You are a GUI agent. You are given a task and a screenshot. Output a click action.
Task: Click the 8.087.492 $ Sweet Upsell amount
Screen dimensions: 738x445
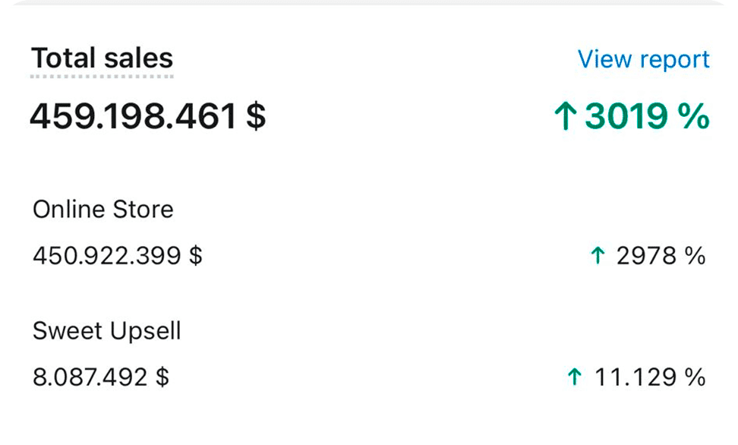[101, 377]
